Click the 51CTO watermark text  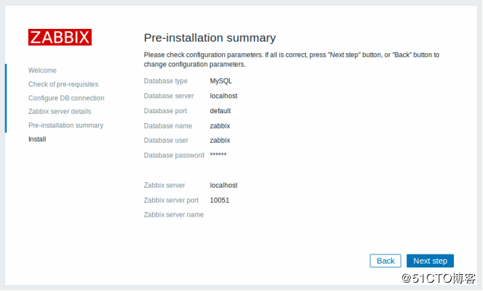click(x=439, y=278)
